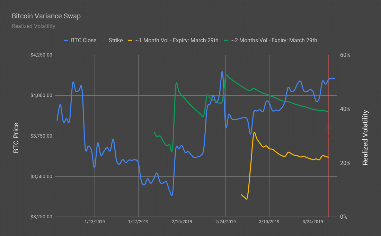Click the 0% right axis label

pyautogui.click(x=344, y=217)
